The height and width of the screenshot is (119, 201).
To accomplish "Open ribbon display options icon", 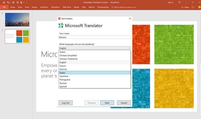I will pyautogui.click(x=179, y=3).
